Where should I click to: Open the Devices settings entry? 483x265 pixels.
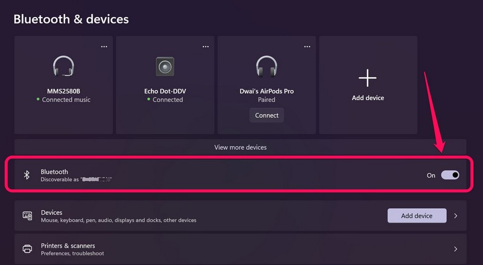point(181,216)
